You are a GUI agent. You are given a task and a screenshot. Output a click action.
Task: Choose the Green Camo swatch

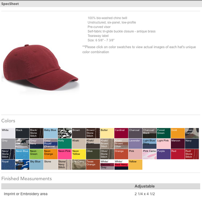tap(192, 133)
